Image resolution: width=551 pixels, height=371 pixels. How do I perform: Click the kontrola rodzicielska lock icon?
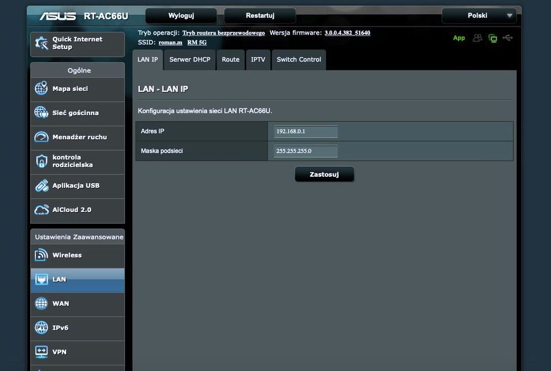pyautogui.click(x=41, y=161)
